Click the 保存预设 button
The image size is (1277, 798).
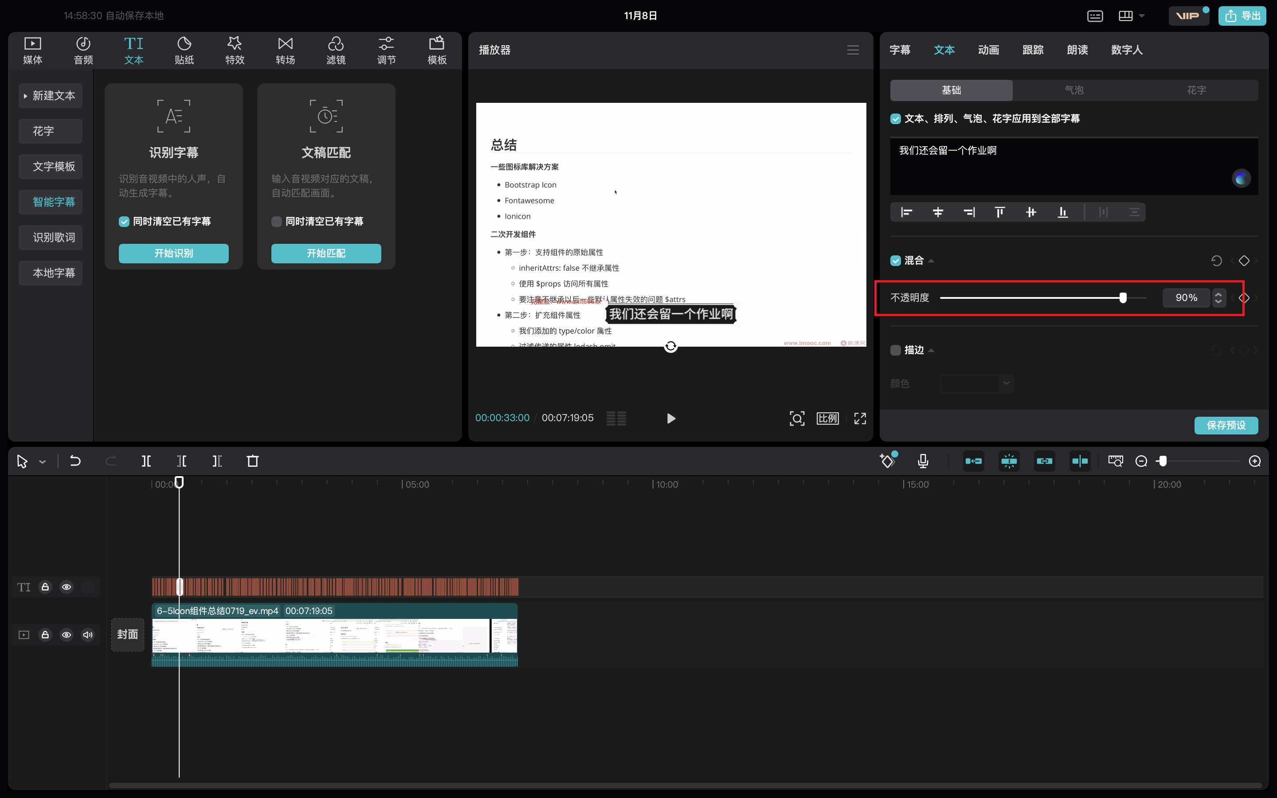click(x=1226, y=426)
